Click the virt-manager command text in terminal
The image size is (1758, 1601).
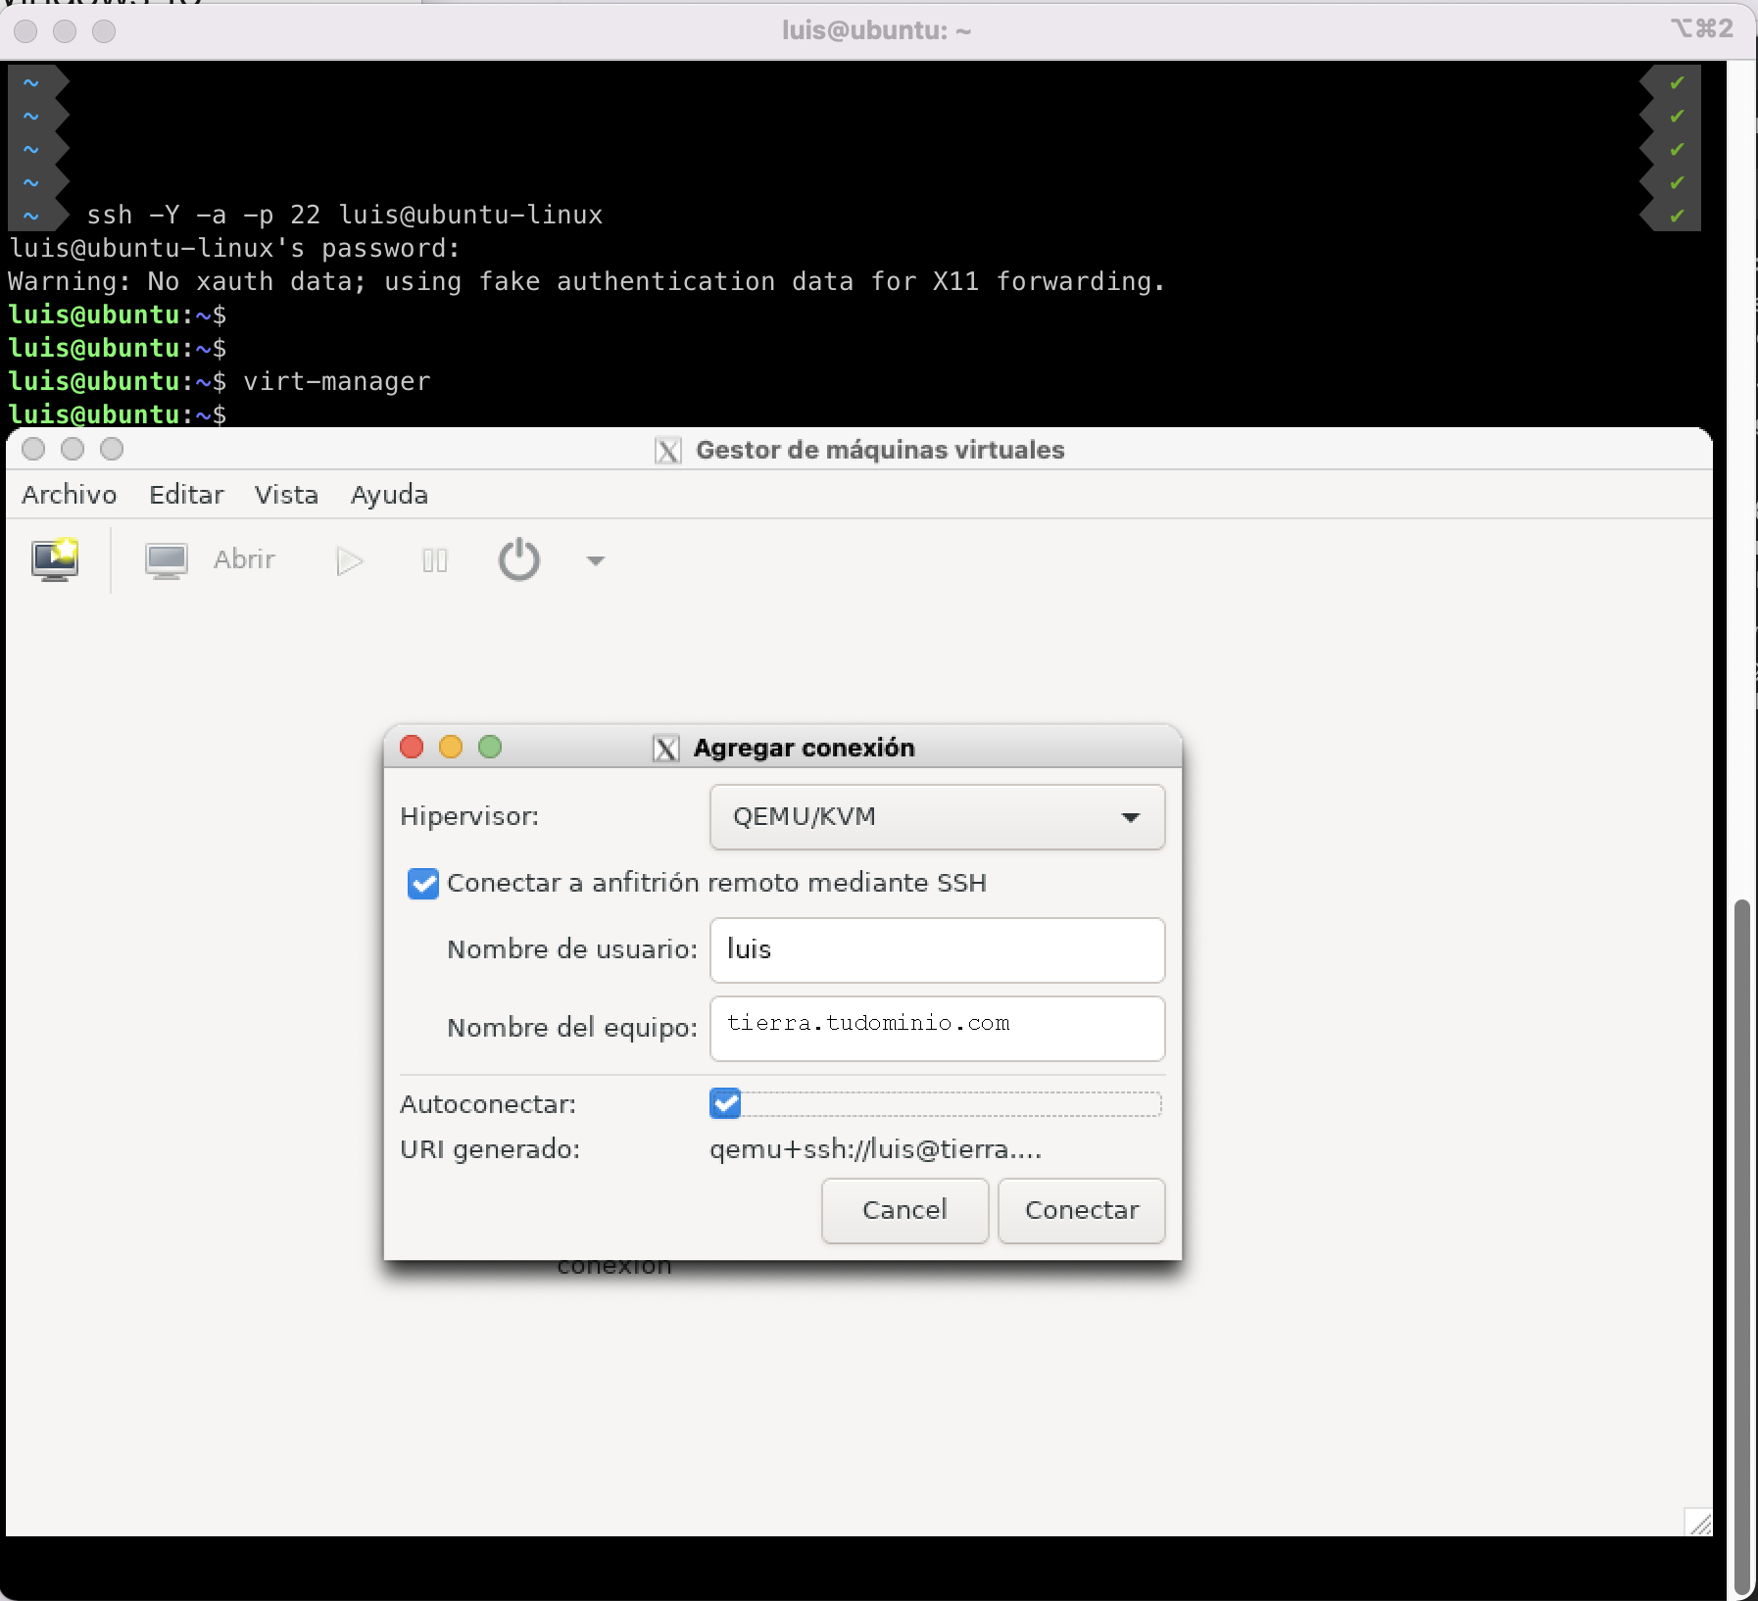[x=336, y=381]
